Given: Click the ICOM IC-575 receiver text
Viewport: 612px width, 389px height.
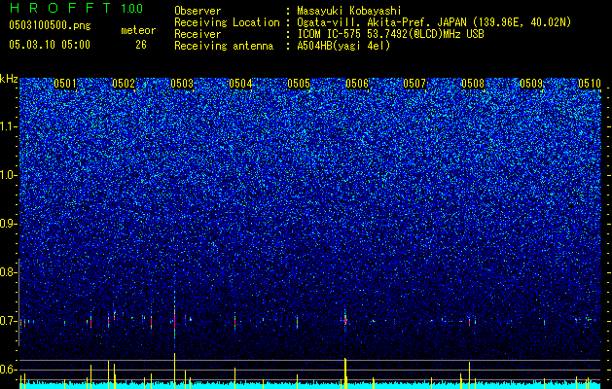Looking at the screenshot, I should (391, 34).
